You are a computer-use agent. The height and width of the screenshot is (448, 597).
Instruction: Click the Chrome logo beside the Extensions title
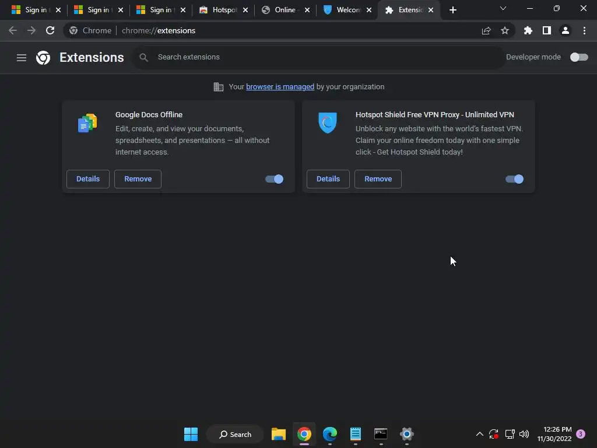click(43, 58)
